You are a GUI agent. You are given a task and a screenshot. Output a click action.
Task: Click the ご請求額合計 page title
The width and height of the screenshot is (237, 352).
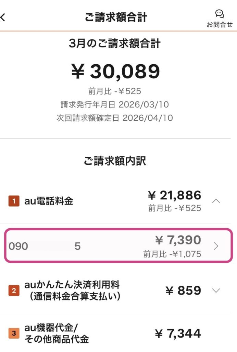[x=116, y=18]
